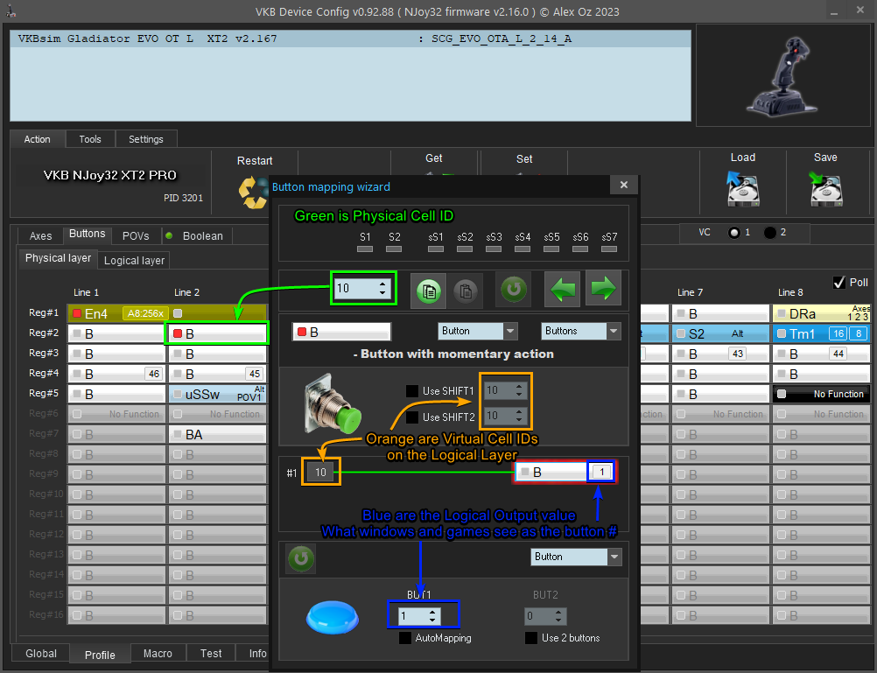The width and height of the screenshot is (877, 673).
Task: Enable the Use SHIFT1 checkbox
Action: 412,391
